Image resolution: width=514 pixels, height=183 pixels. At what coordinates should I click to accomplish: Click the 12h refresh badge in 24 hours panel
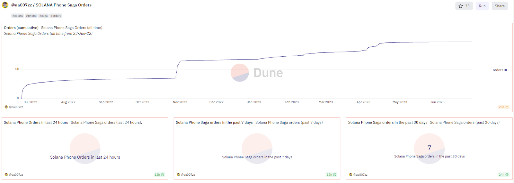click(x=159, y=175)
